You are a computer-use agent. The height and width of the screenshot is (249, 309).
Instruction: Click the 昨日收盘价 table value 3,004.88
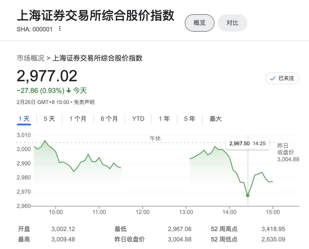180,239
